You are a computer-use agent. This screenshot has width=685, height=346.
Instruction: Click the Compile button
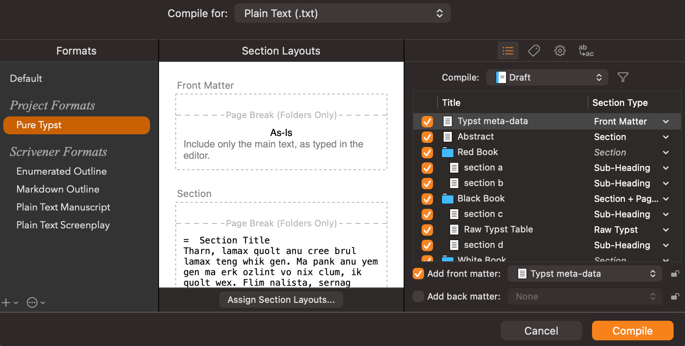pyautogui.click(x=632, y=331)
